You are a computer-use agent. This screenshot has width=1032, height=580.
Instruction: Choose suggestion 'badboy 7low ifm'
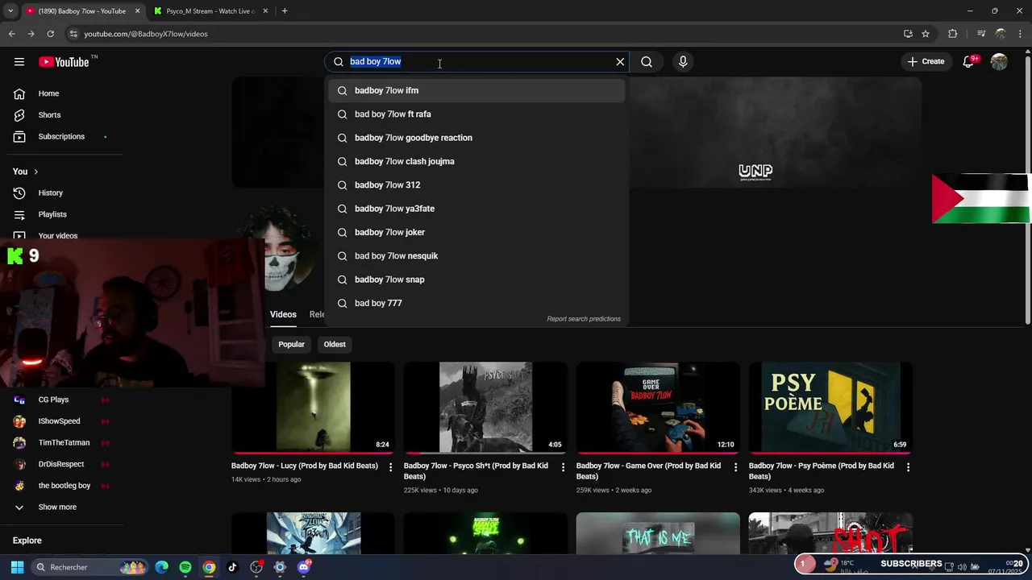(x=476, y=90)
